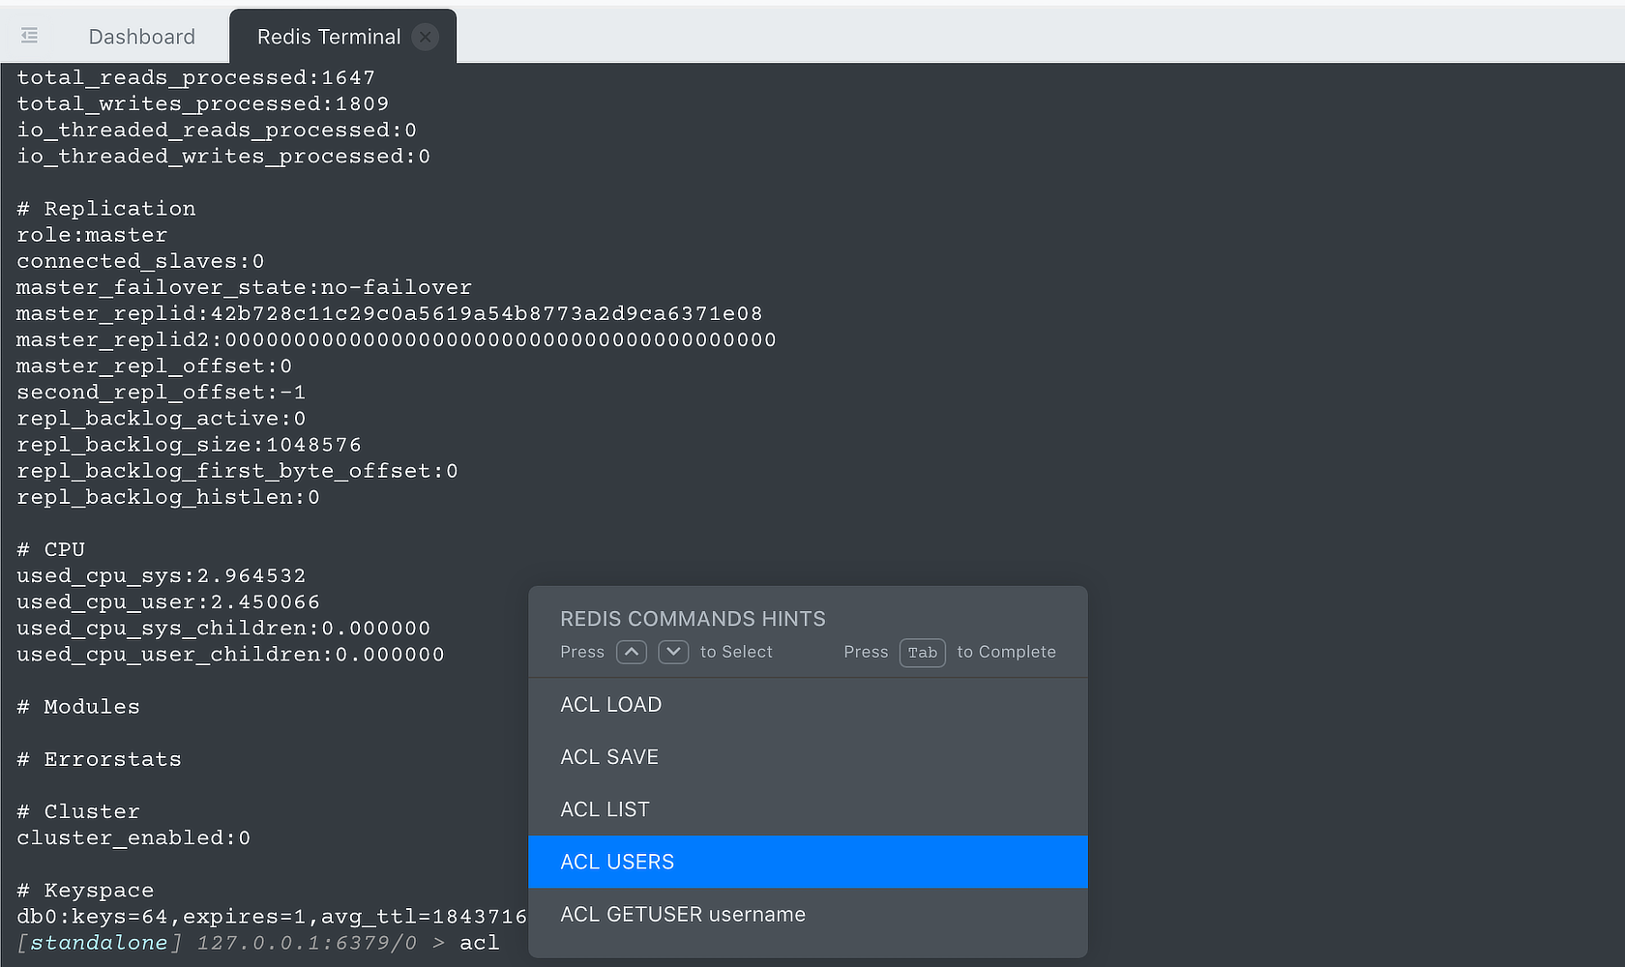Switch to the Dashboard tab
Image resolution: width=1625 pixels, height=967 pixels.
click(x=142, y=37)
